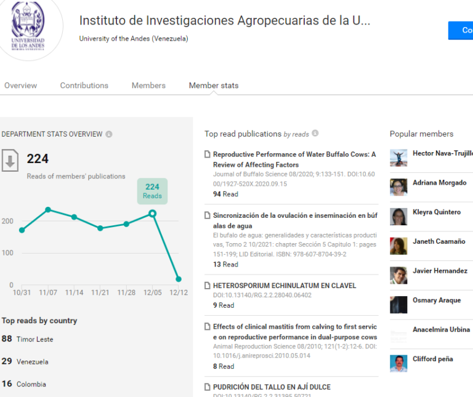Click the 8 Read count text
This screenshot has width=473, height=397.
(224, 366)
